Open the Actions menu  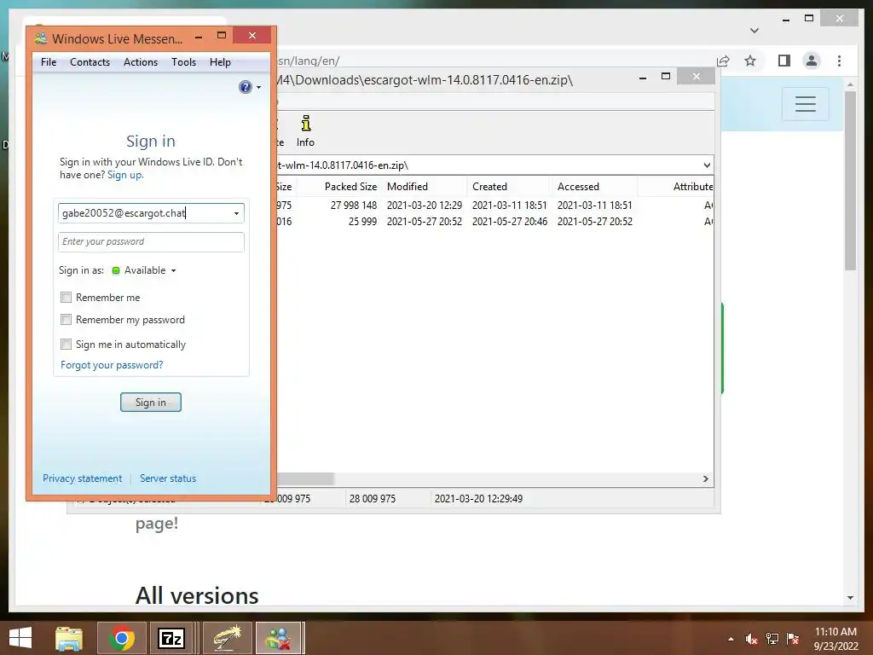pyautogui.click(x=141, y=61)
